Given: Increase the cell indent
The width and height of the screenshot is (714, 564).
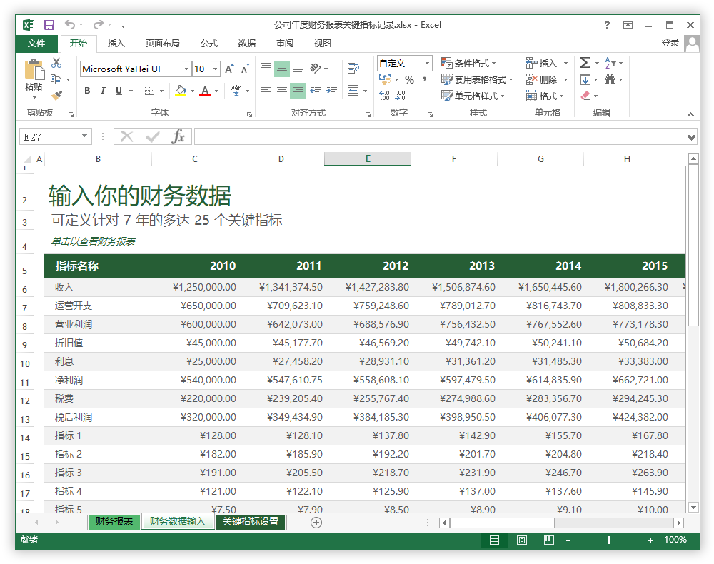Looking at the screenshot, I should click(331, 91).
